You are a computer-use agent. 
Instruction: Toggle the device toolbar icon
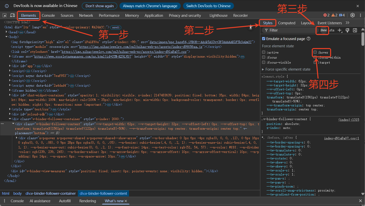(12, 15)
